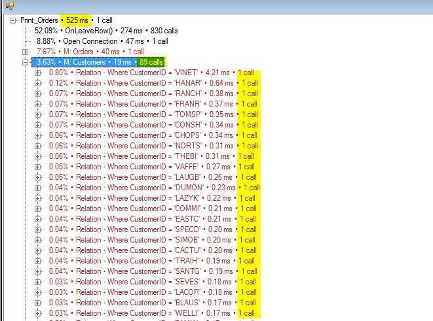
Task: Select the CustomerID = 'FRANR' row text
Action: pyautogui.click(x=153, y=104)
